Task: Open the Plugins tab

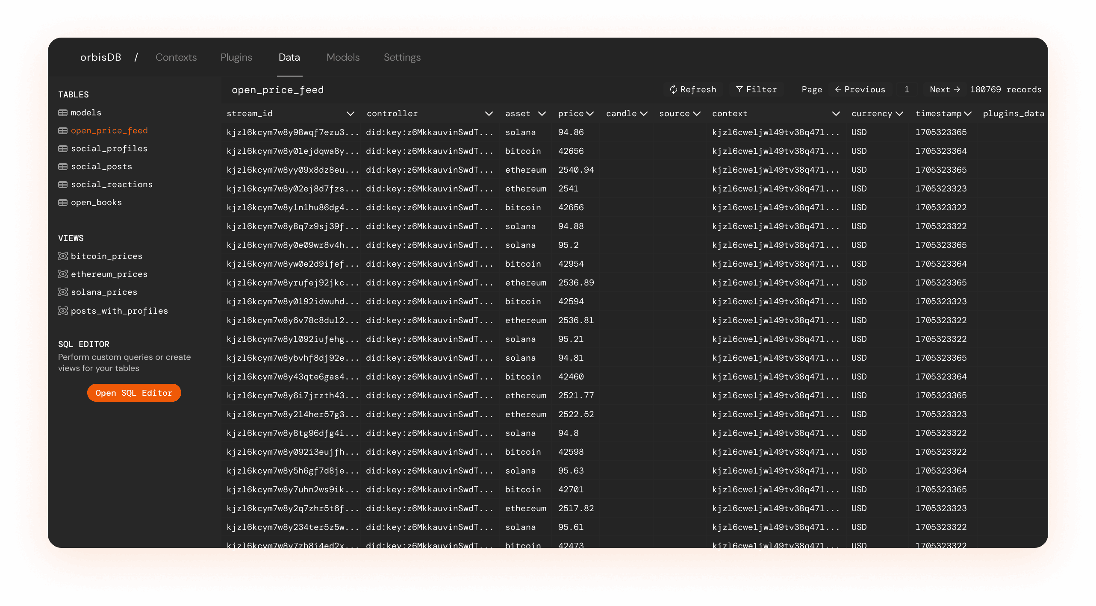Action: (236, 57)
